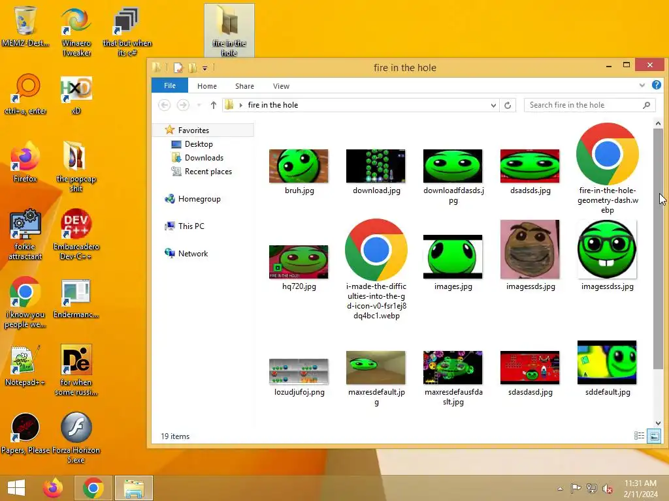Open the address bar history dropdown
Viewport: 669px width, 501px height.
point(493,105)
